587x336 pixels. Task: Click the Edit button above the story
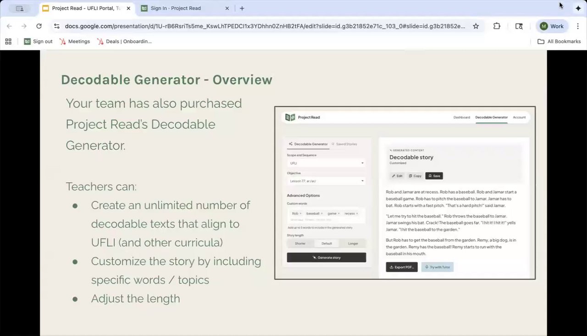pyautogui.click(x=397, y=176)
